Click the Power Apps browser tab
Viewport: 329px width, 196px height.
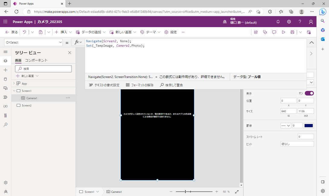[x=38, y=4]
